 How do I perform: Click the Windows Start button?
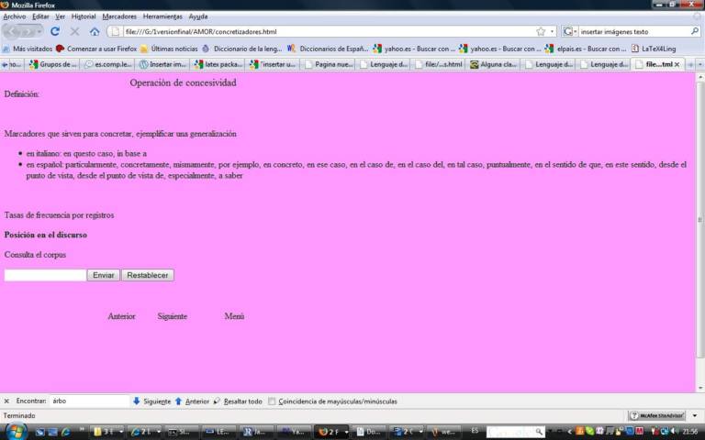(x=17, y=431)
